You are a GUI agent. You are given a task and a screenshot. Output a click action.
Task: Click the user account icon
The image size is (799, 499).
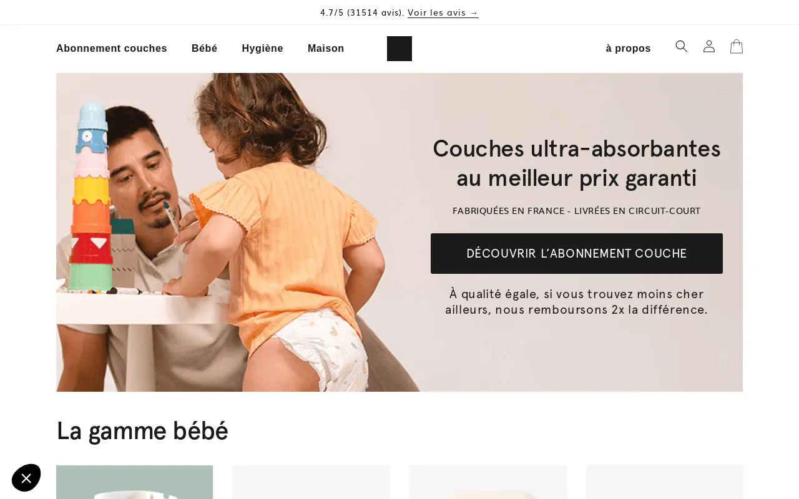point(709,46)
